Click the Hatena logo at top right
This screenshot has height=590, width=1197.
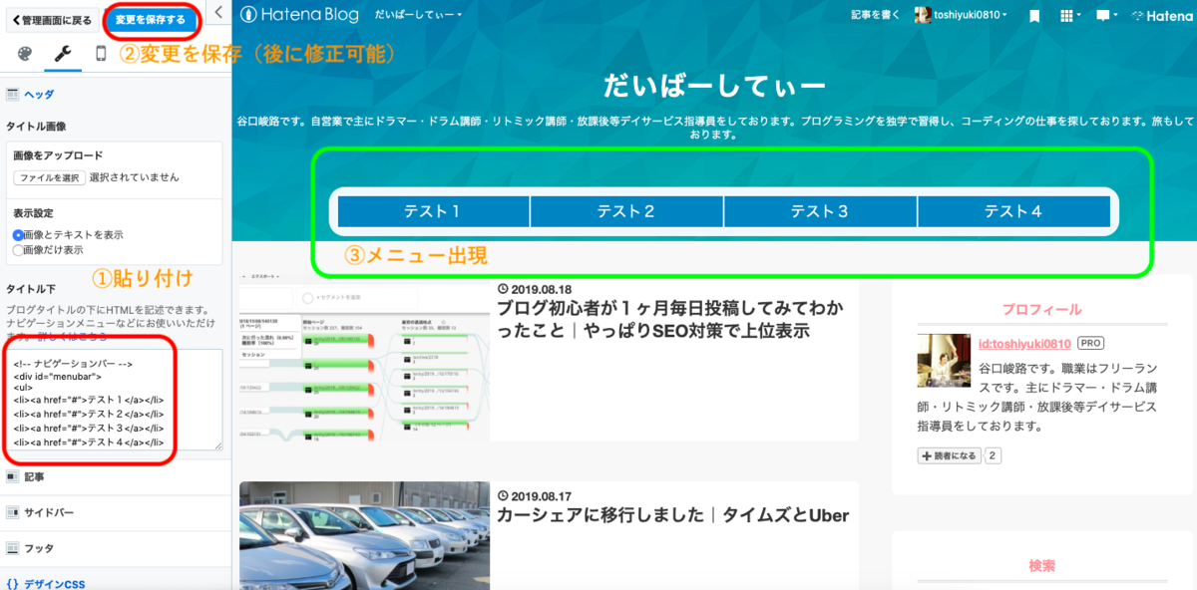point(1162,16)
